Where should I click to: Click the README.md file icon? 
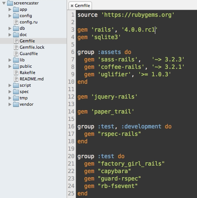[x=16, y=79]
